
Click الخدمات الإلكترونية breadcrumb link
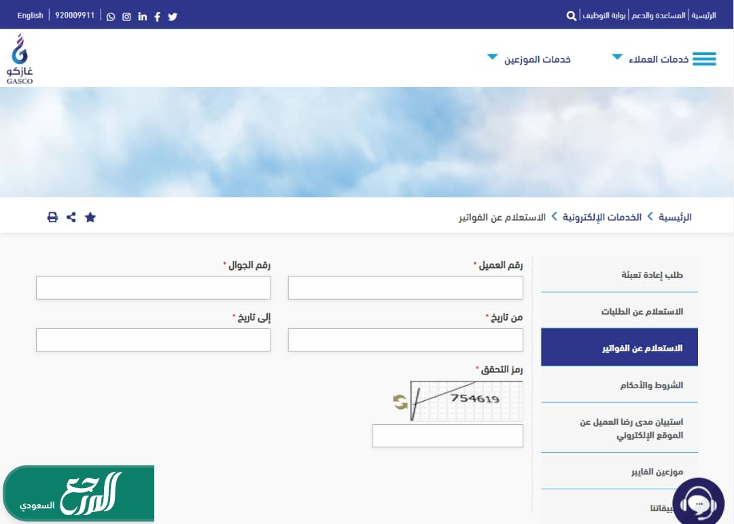click(x=602, y=217)
